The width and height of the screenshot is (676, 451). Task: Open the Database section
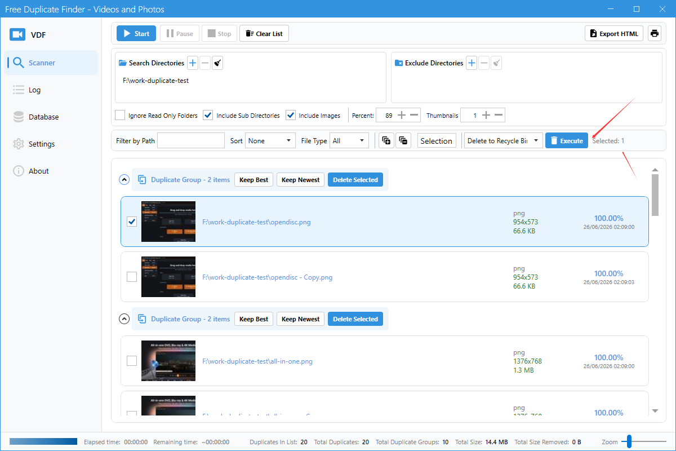[x=51, y=117]
